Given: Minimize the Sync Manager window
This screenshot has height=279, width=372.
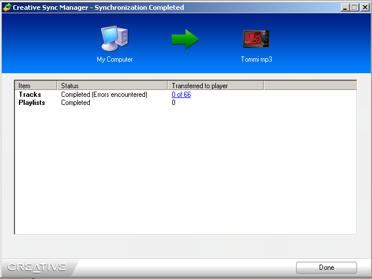Looking at the screenshot, I should coord(345,7).
